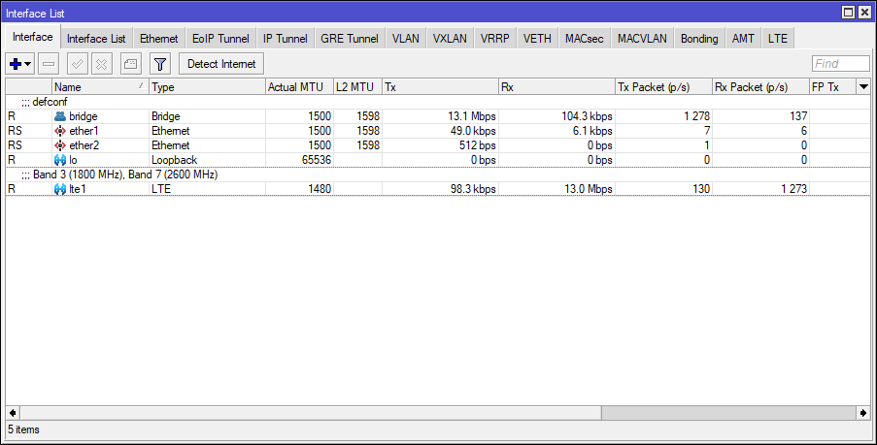Image resolution: width=877 pixels, height=445 pixels.
Task: Open the column chooser dropdown arrow
Action: (863, 87)
